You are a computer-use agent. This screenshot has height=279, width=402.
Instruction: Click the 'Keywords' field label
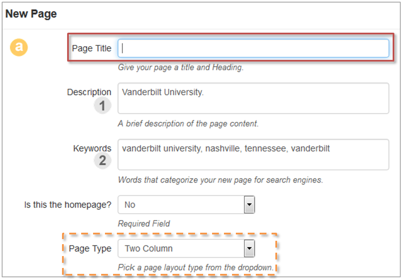(92, 149)
